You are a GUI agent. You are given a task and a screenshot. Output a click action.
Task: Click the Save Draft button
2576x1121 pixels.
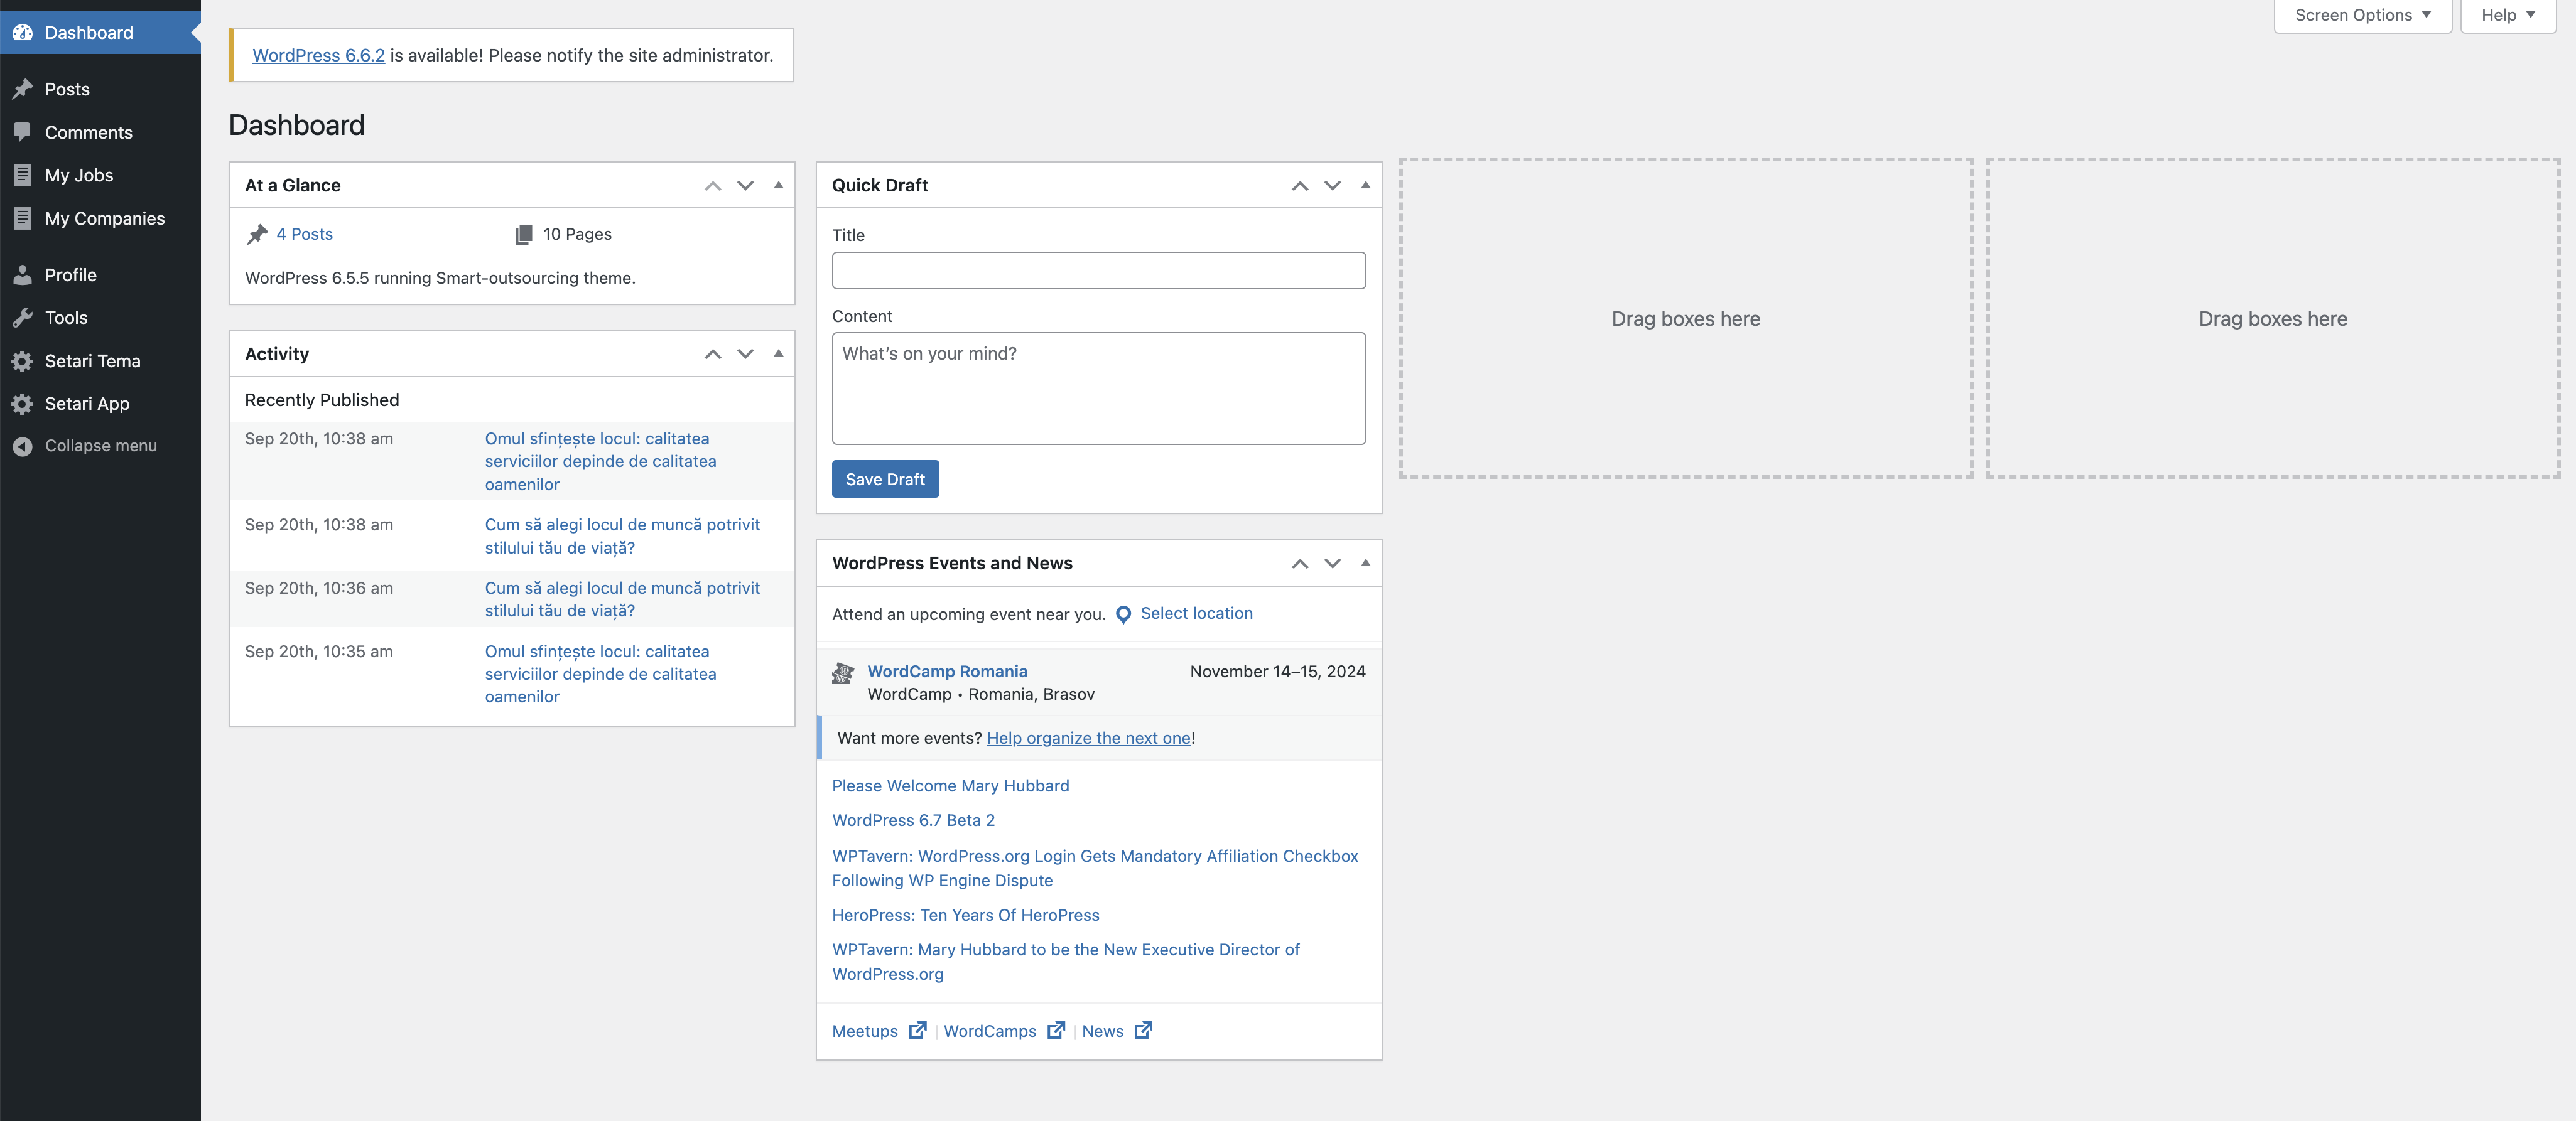coord(885,480)
